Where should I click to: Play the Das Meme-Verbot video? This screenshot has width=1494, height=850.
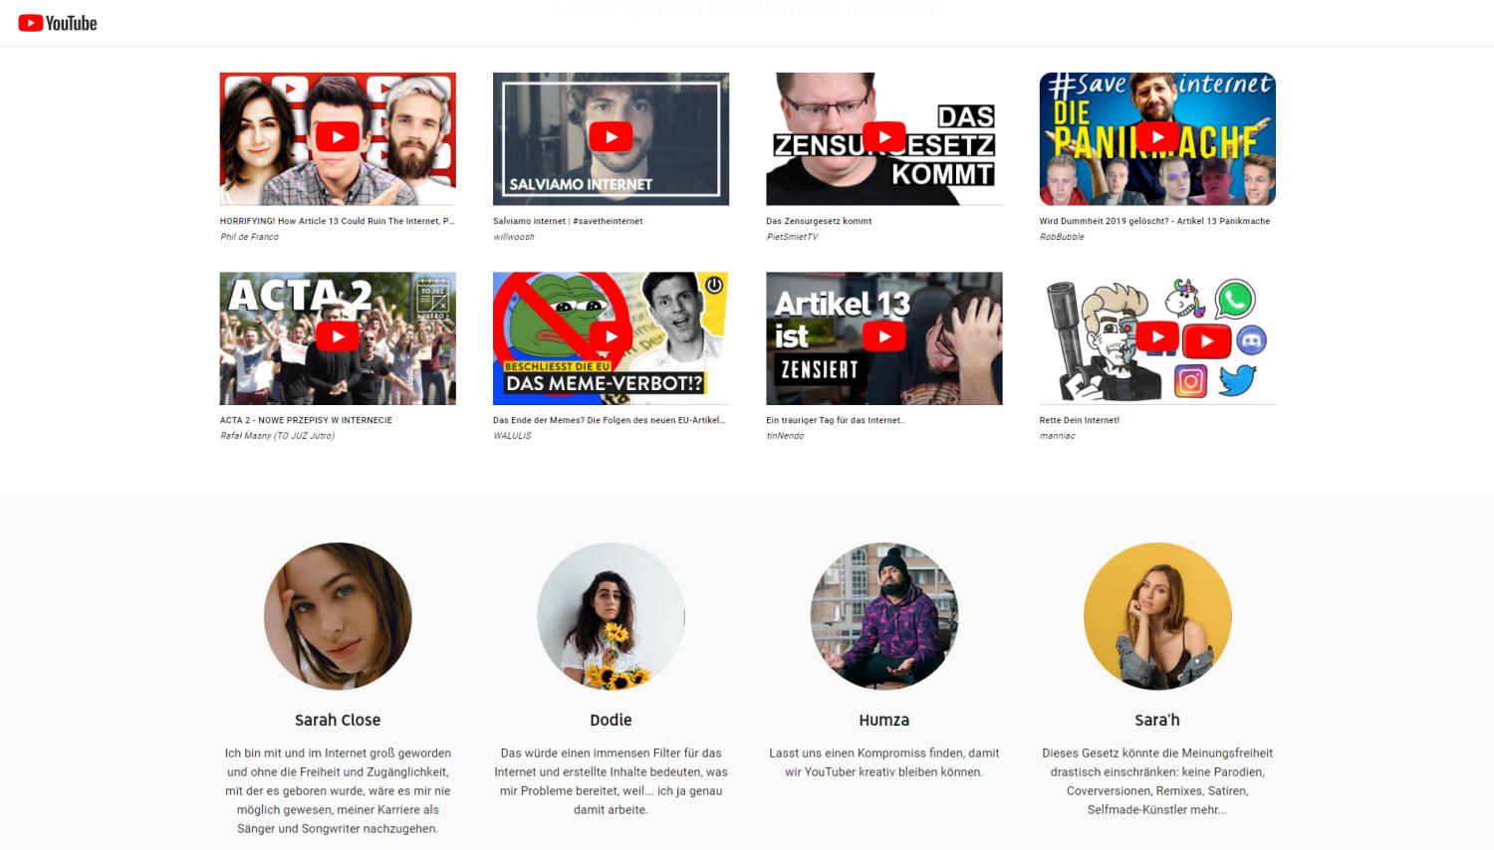611,336
